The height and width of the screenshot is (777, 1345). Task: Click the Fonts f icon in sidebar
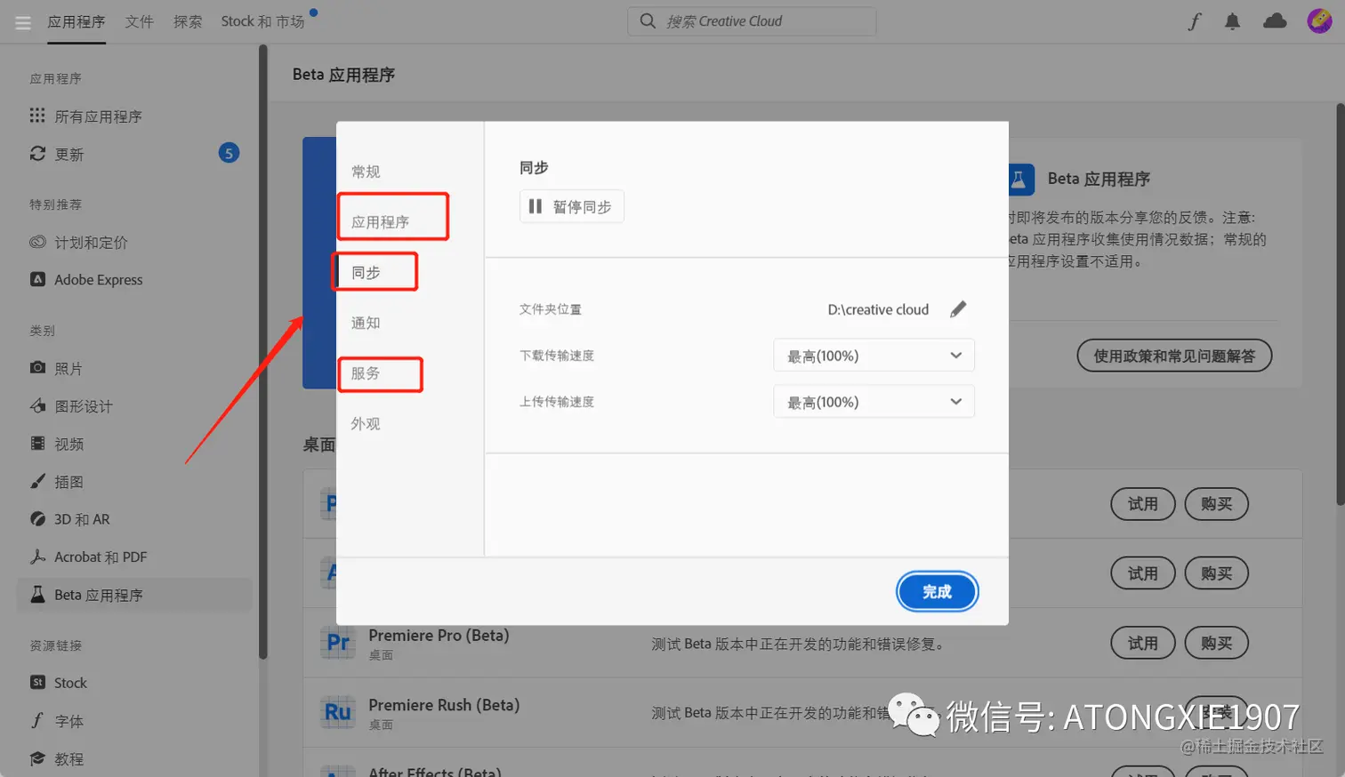(x=37, y=720)
